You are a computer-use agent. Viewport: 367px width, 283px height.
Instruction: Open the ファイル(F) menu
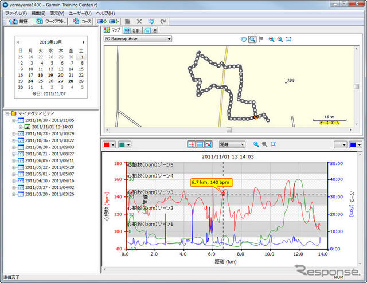tap(15, 13)
